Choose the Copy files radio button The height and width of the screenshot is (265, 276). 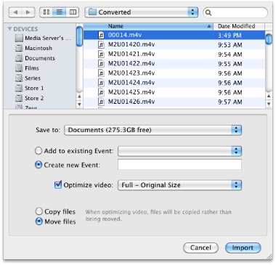point(39,211)
